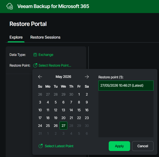Click dimmed May 31 date
Viewport: 159px width, 157px height.
coord(40,133)
